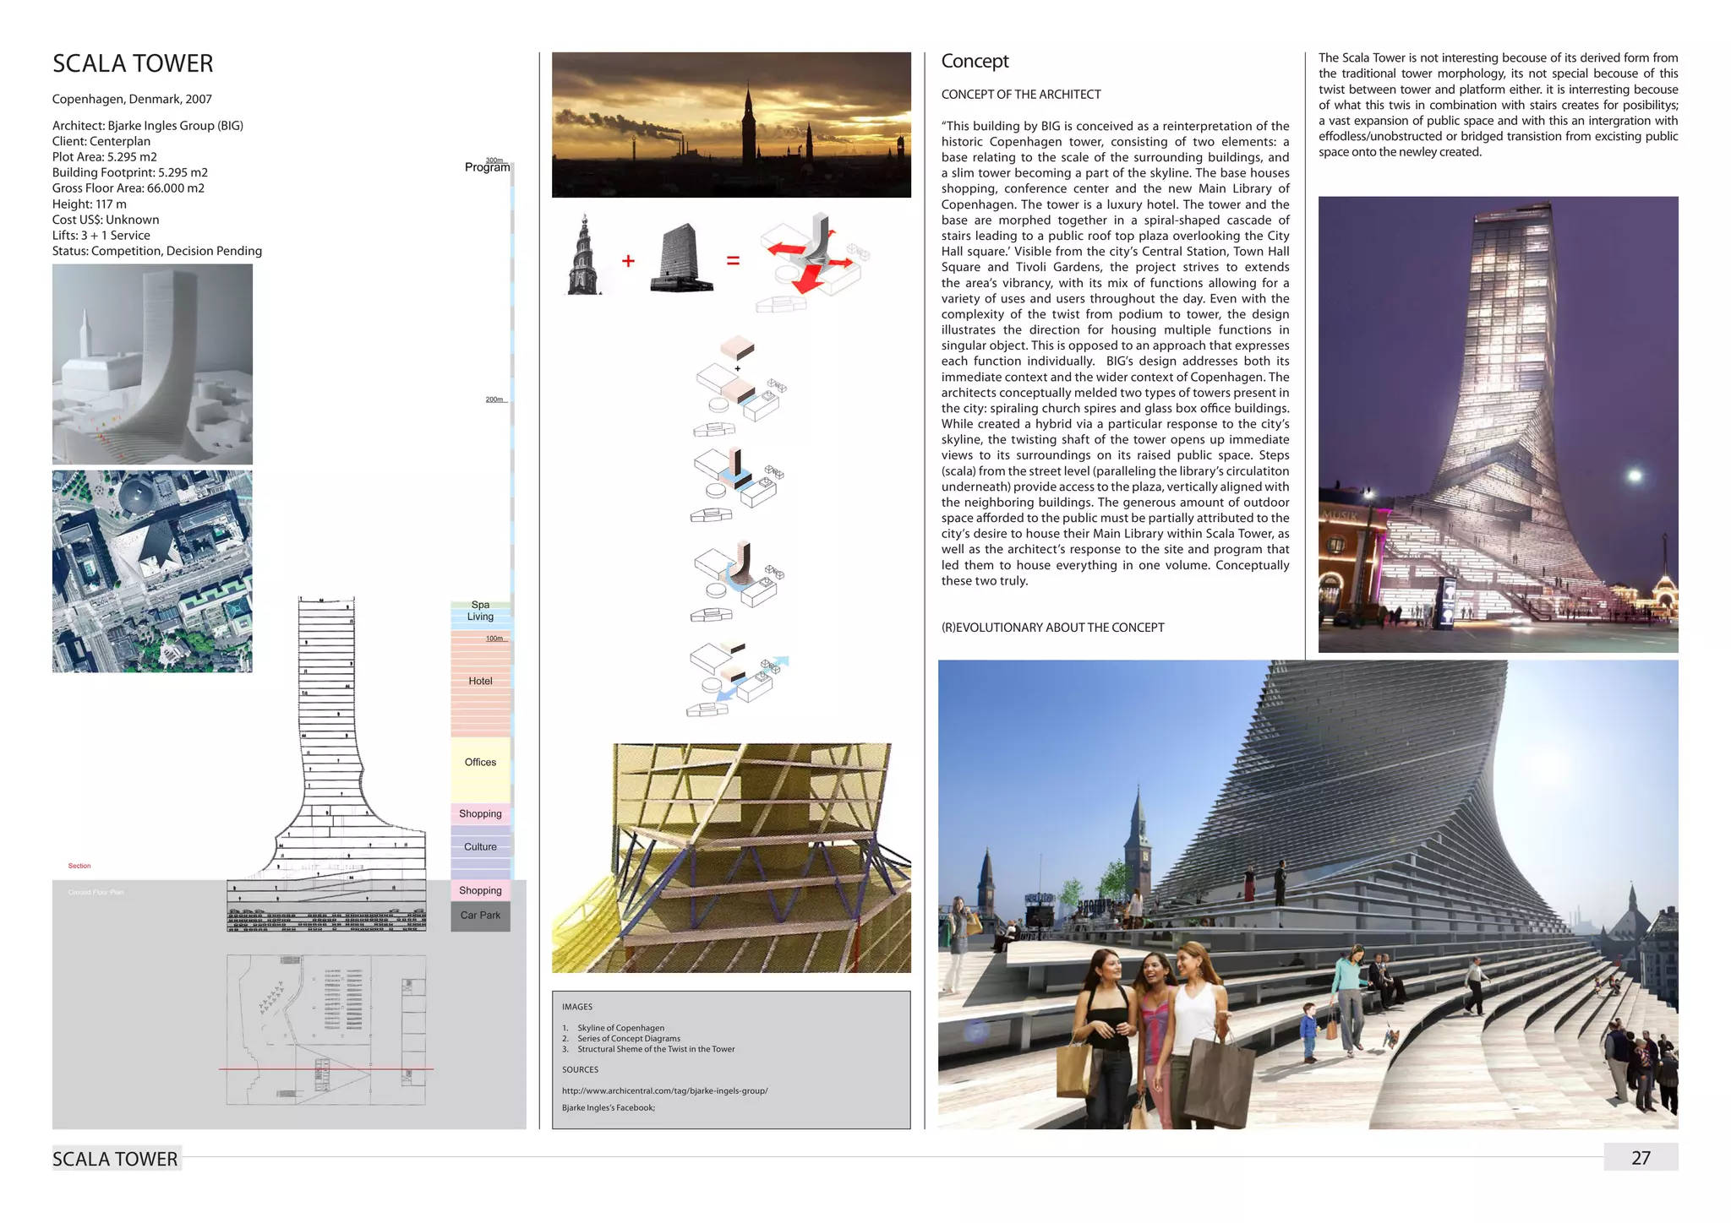
Task: Open the white physical model photo
Action: tap(152, 364)
